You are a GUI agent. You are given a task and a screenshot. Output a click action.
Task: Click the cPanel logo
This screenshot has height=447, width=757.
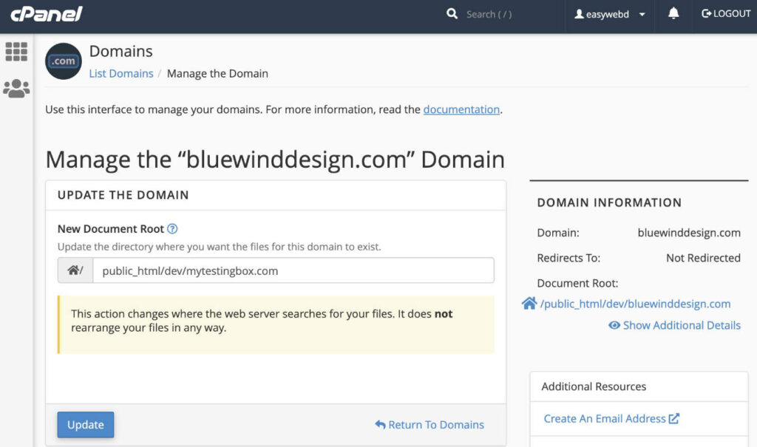(x=46, y=13)
